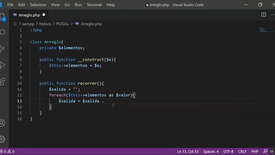This screenshot has width=275, height=155.
Task: Select the Arreglo.php editor tab
Action: point(29,15)
